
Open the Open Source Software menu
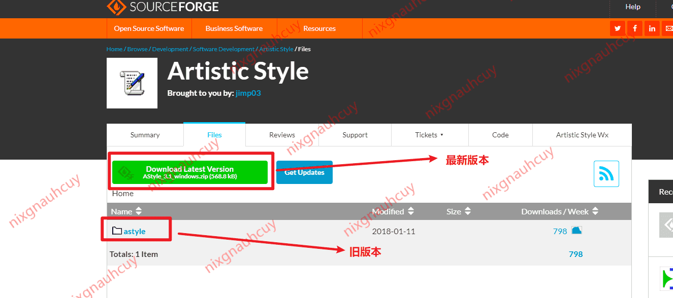click(149, 28)
